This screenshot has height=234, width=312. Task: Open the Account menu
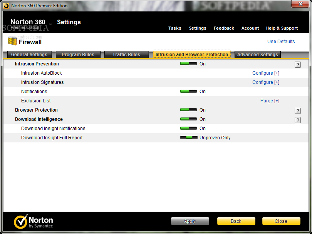(x=250, y=28)
